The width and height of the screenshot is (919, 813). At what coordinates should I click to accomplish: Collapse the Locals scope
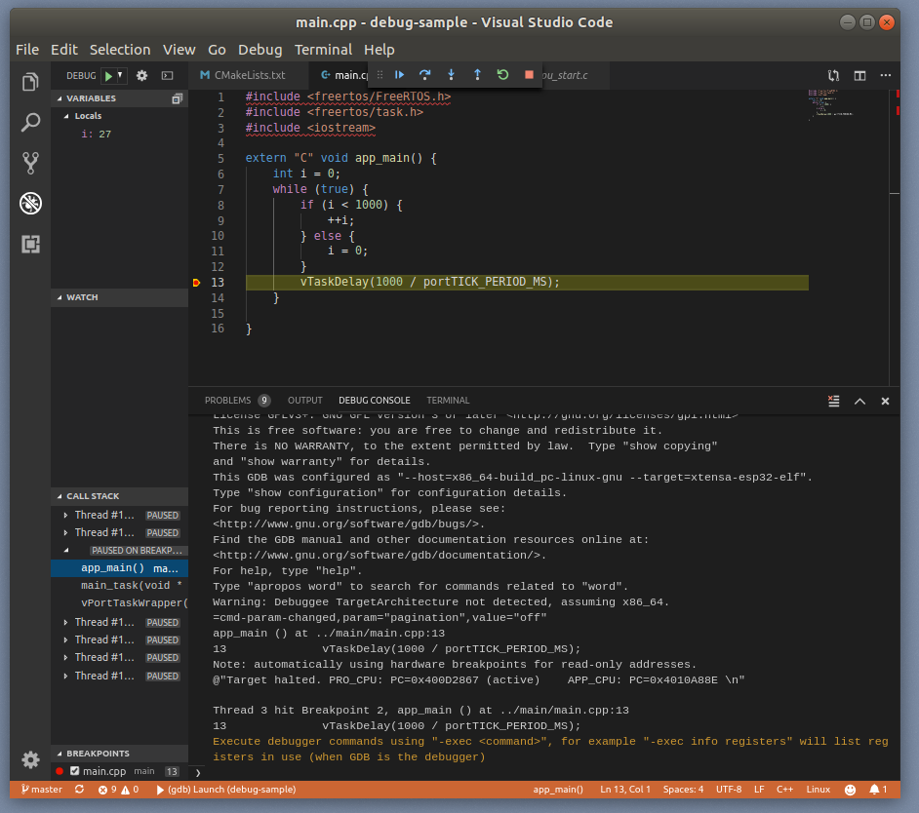65,116
